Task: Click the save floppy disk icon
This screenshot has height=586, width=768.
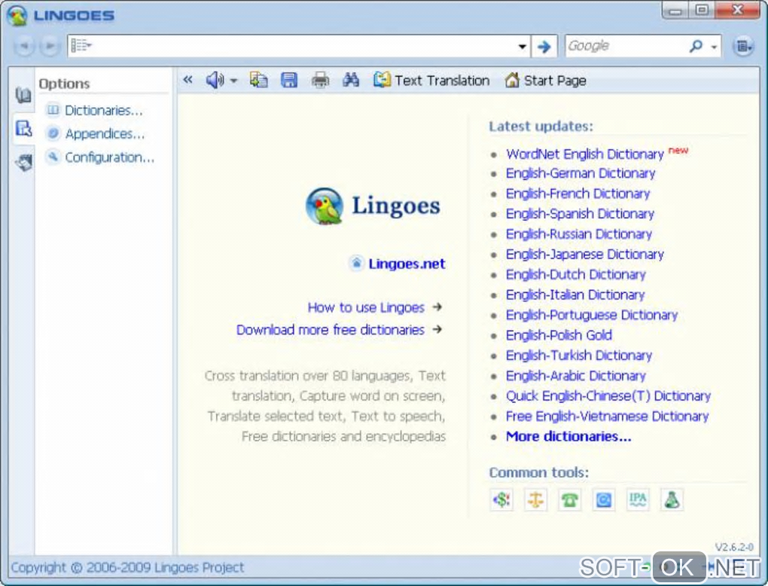Action: 289,80
